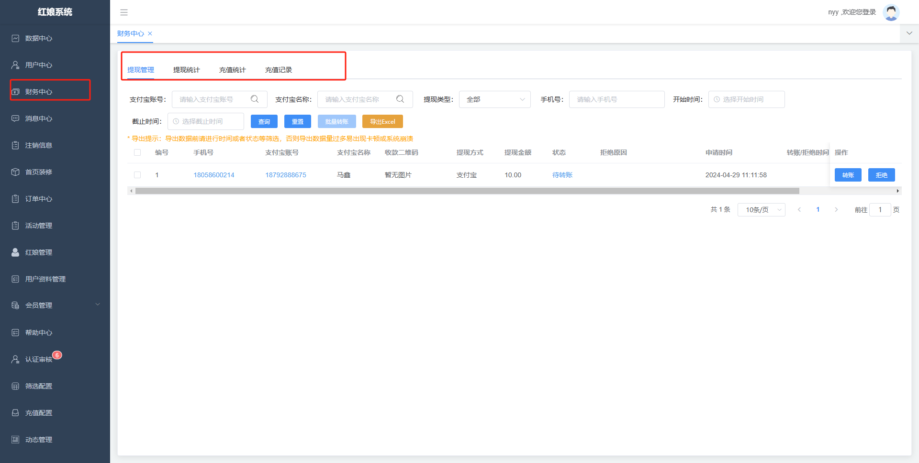This screenshot has height=463, width=919.
Task: Click the user avatar icon
Action: coord(891,12)
